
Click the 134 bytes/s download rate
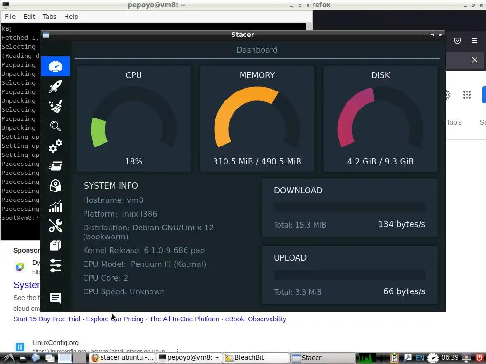click(402, 224)
